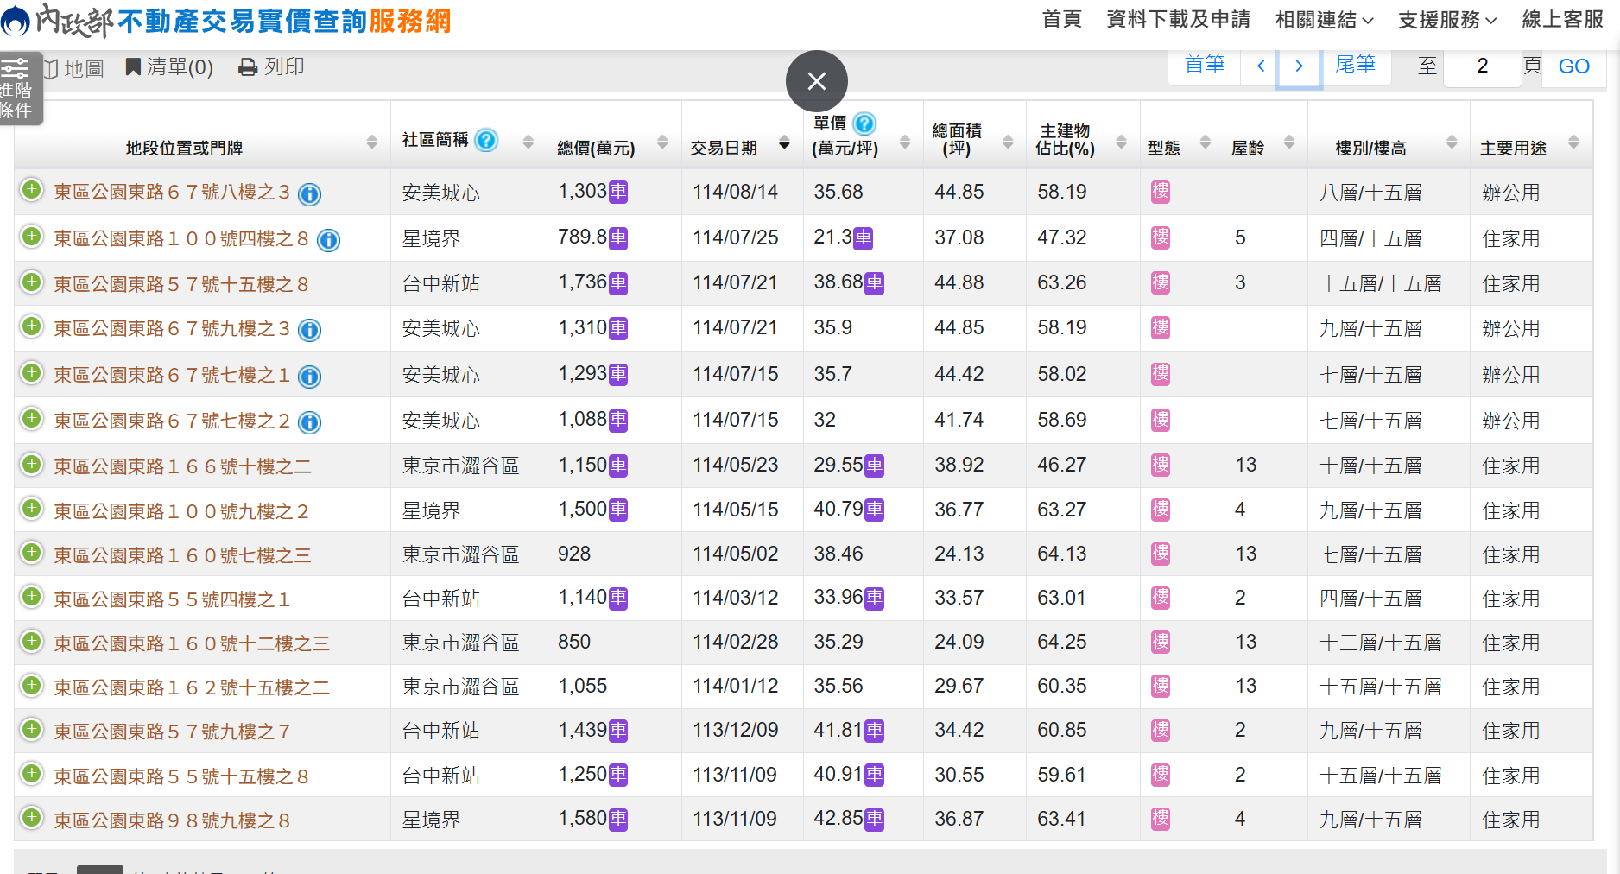Click info icon beside 公園東路67號八樓之3
This screenshot has height=874, width=1620.
[x=309, y=194]
